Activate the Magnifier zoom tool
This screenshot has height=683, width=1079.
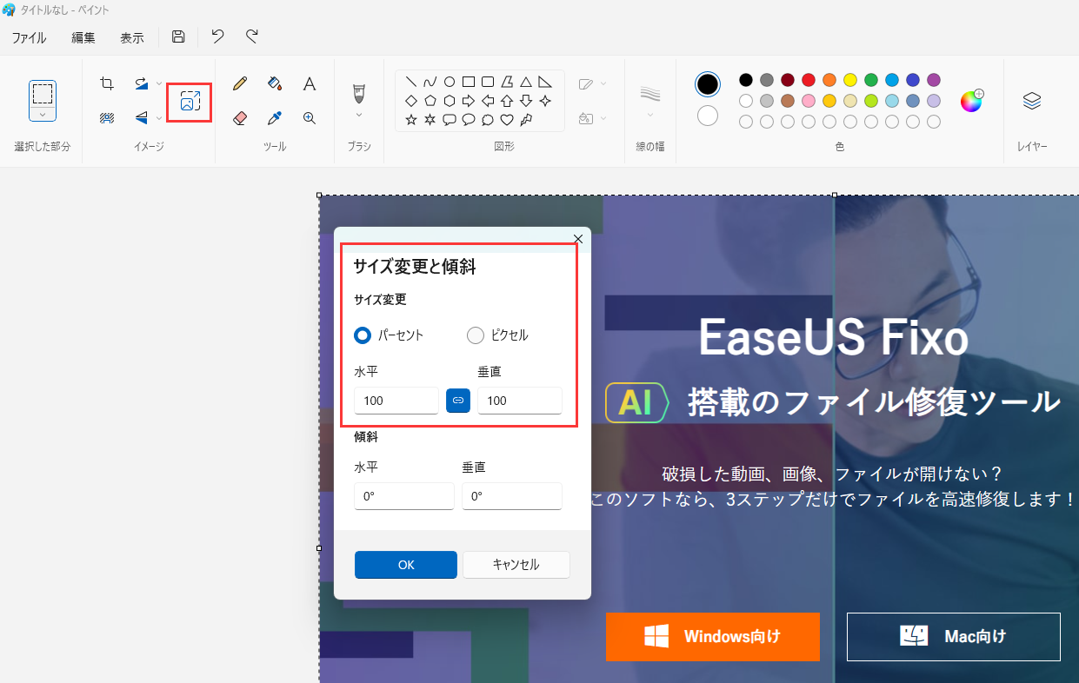(310, 118)
